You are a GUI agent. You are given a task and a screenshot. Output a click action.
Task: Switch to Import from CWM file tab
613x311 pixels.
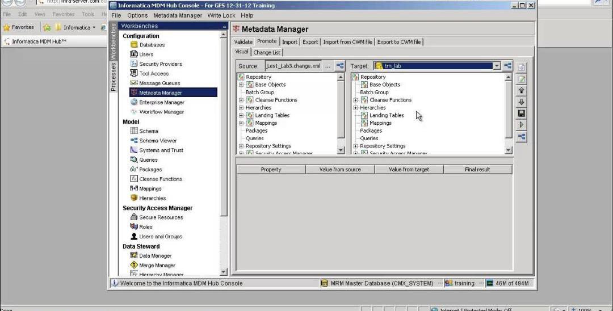tap(347, 42)
